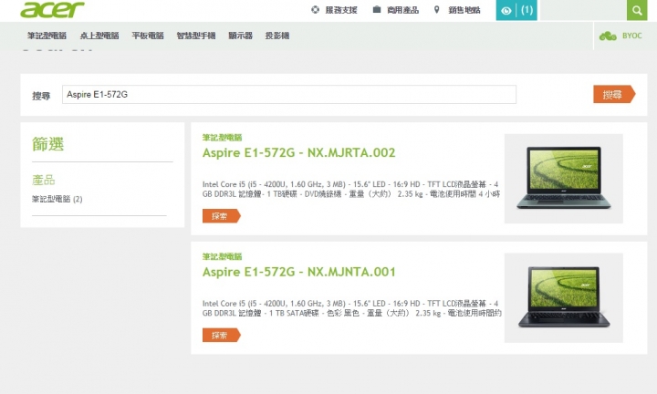Click the header search box
This screenshot has height=394, width=657.
point(583,10)
